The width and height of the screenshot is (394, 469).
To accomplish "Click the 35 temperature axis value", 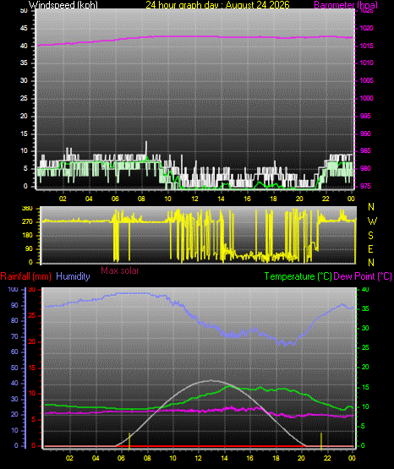I will tap(365, 309).
